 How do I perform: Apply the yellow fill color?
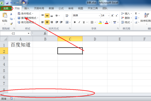(x=100, y=22)
